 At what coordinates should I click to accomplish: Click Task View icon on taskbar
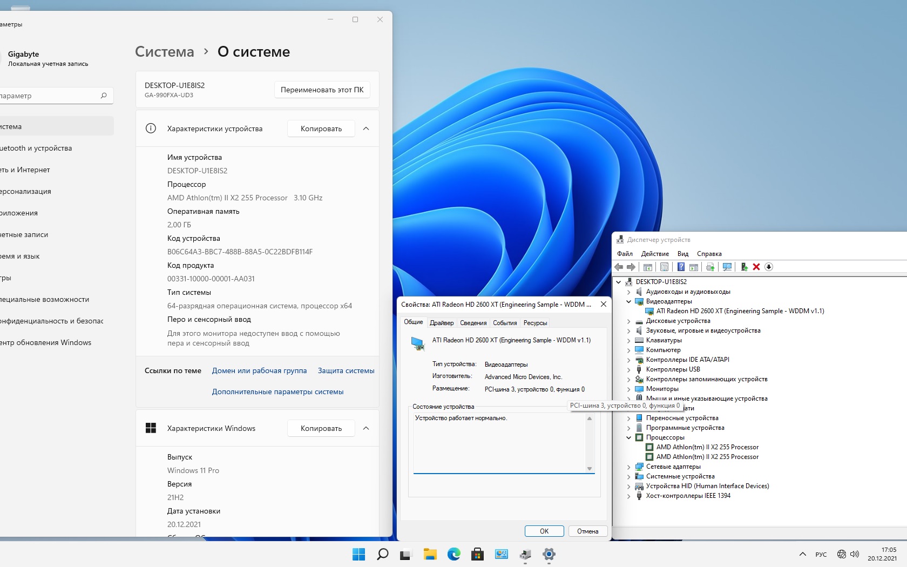405,554
